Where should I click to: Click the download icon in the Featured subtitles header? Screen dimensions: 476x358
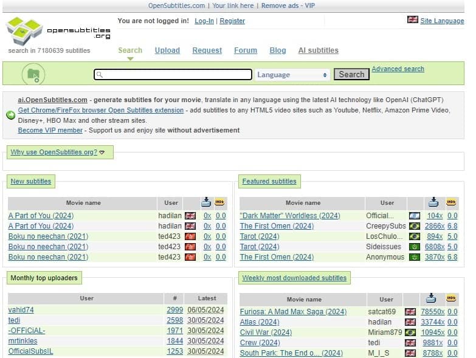[x=433, y=202]
